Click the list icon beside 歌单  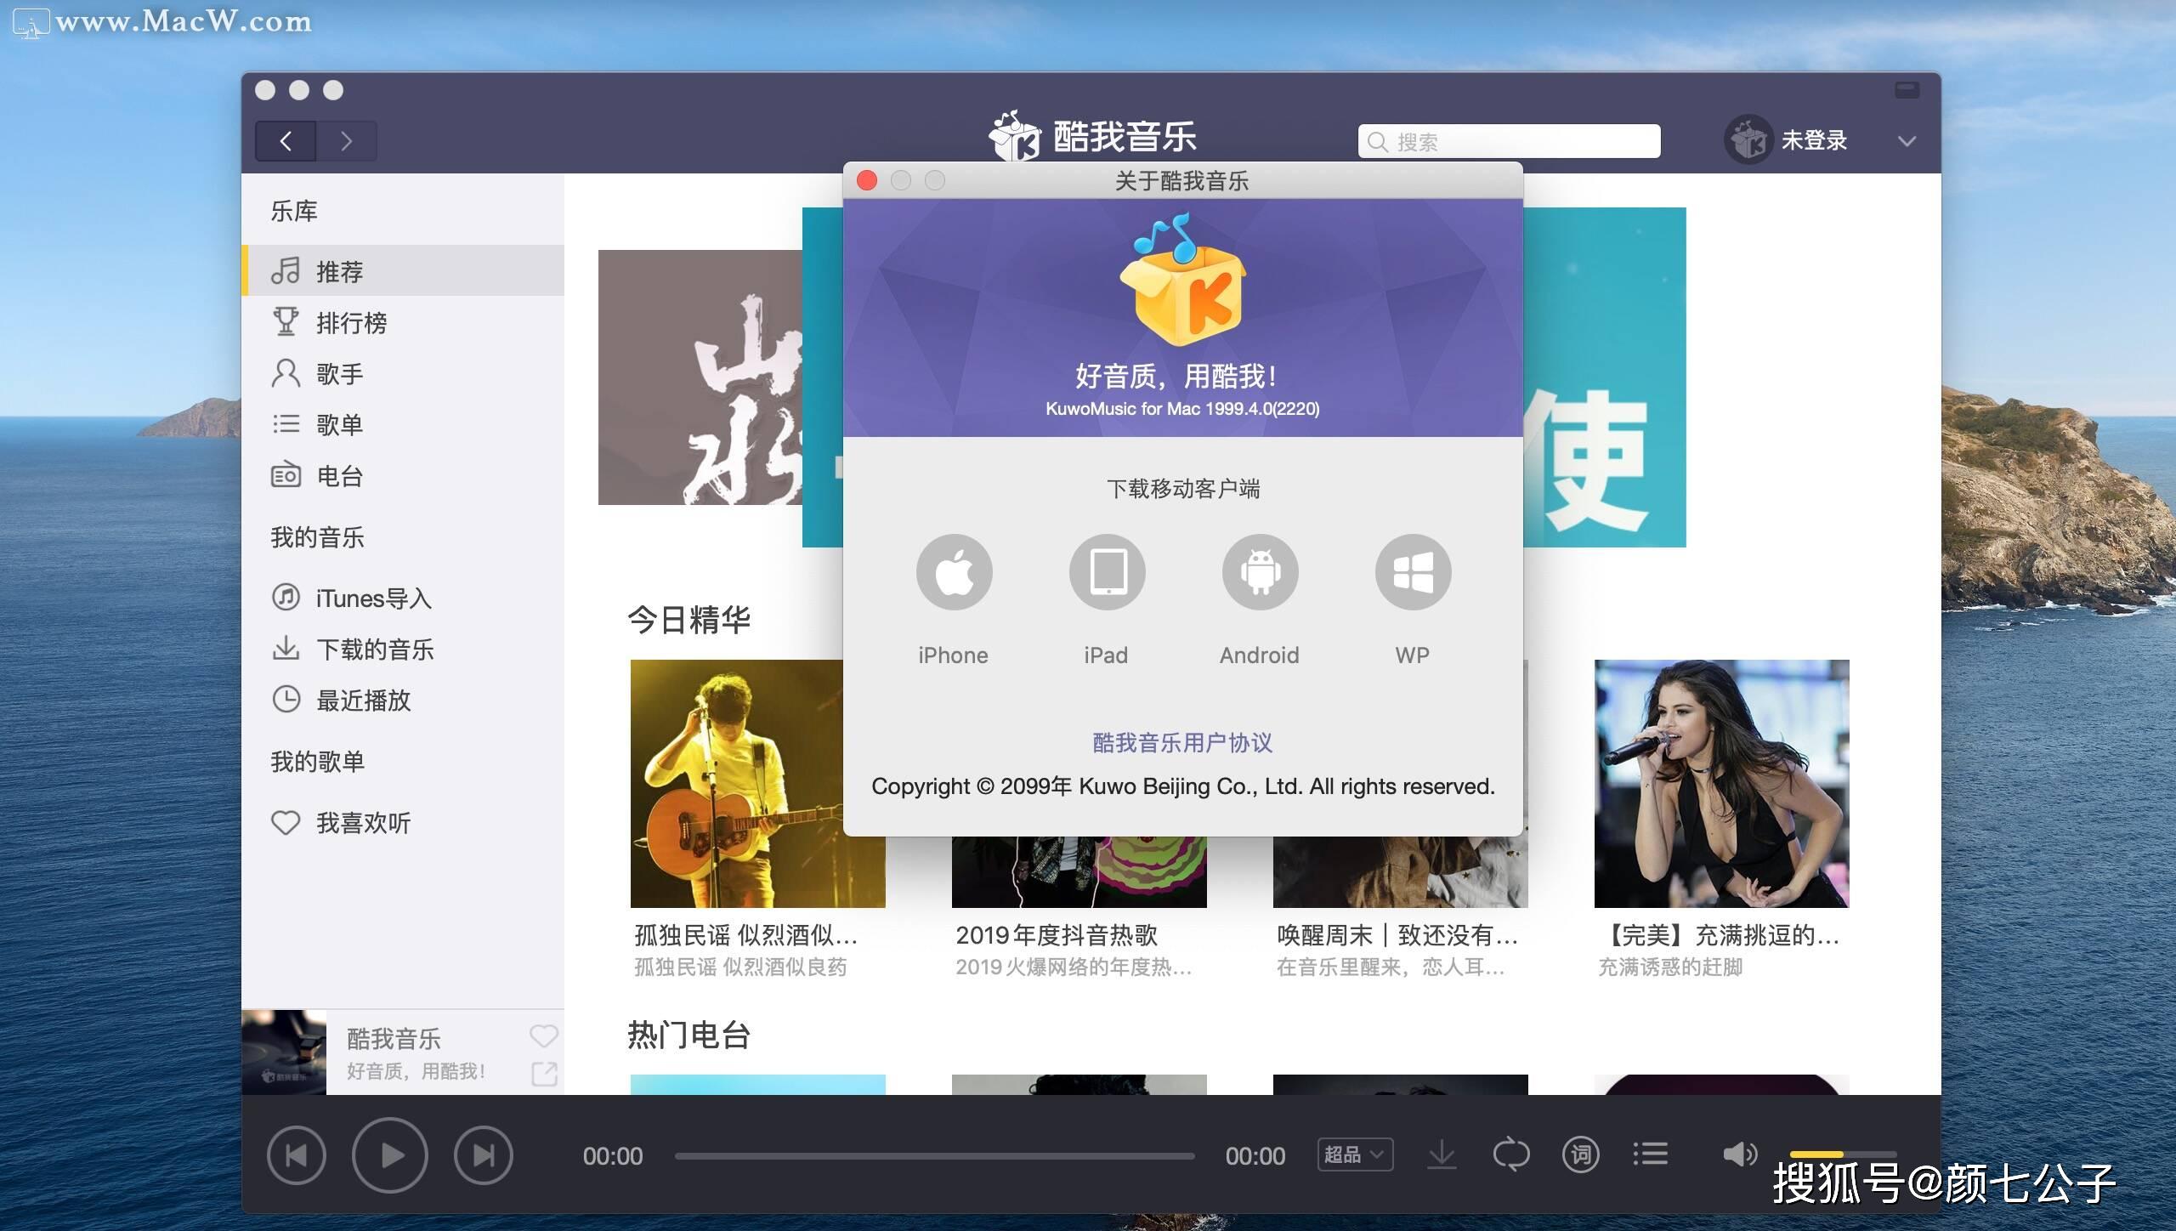click(x=286, y=423)
